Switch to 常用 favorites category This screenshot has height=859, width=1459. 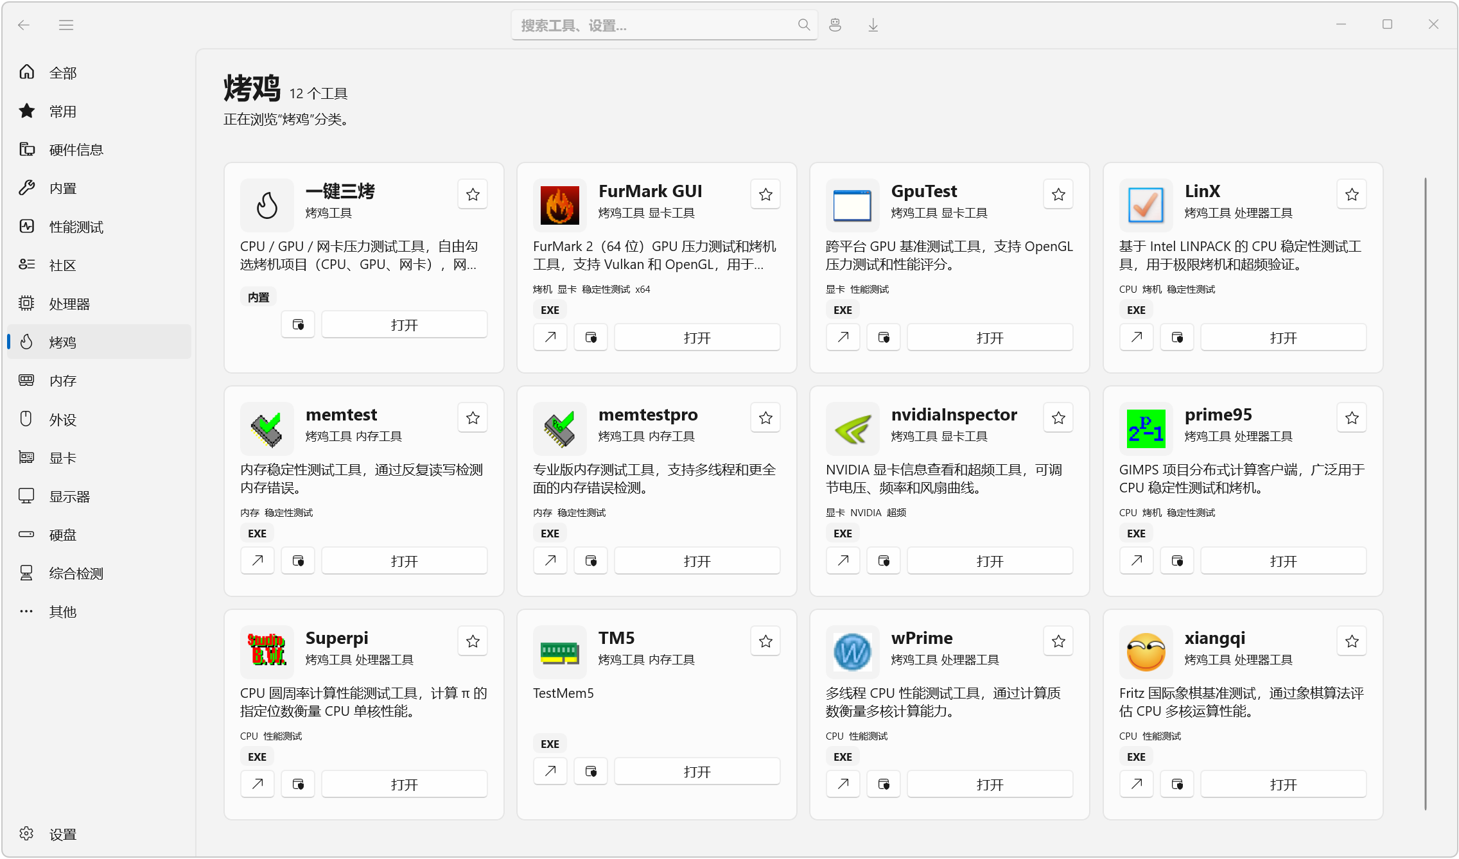click(x=100, y=111)
